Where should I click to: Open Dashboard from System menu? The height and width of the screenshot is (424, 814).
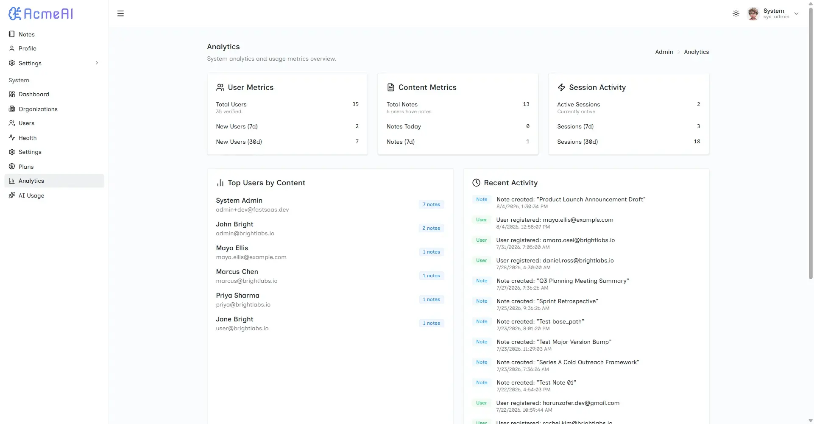(54, 94)
